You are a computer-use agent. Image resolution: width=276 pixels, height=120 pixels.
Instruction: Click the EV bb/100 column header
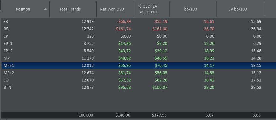click(240, 9)
